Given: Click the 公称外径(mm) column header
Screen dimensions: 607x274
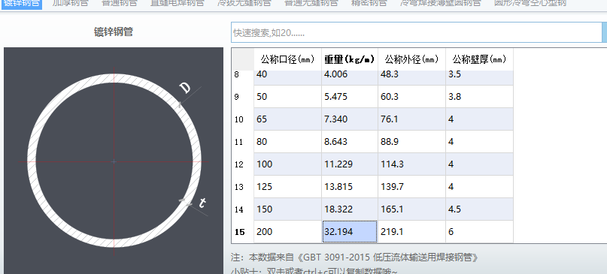Looking at the screenshot, I should click(412, 59).
